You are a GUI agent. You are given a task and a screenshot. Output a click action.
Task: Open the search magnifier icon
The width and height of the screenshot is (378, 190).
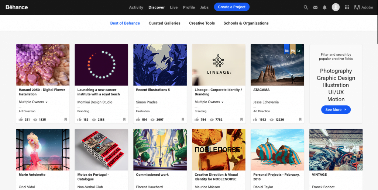[x=306, y=7]
